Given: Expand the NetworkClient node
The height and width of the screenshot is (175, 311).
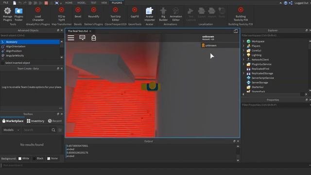Looking at the screenshot, I should point(243,59).
